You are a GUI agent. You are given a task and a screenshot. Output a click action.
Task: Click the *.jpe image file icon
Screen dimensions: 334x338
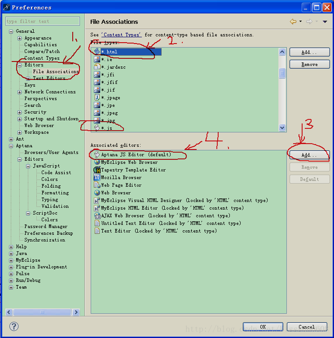click(x=97, y=105)
